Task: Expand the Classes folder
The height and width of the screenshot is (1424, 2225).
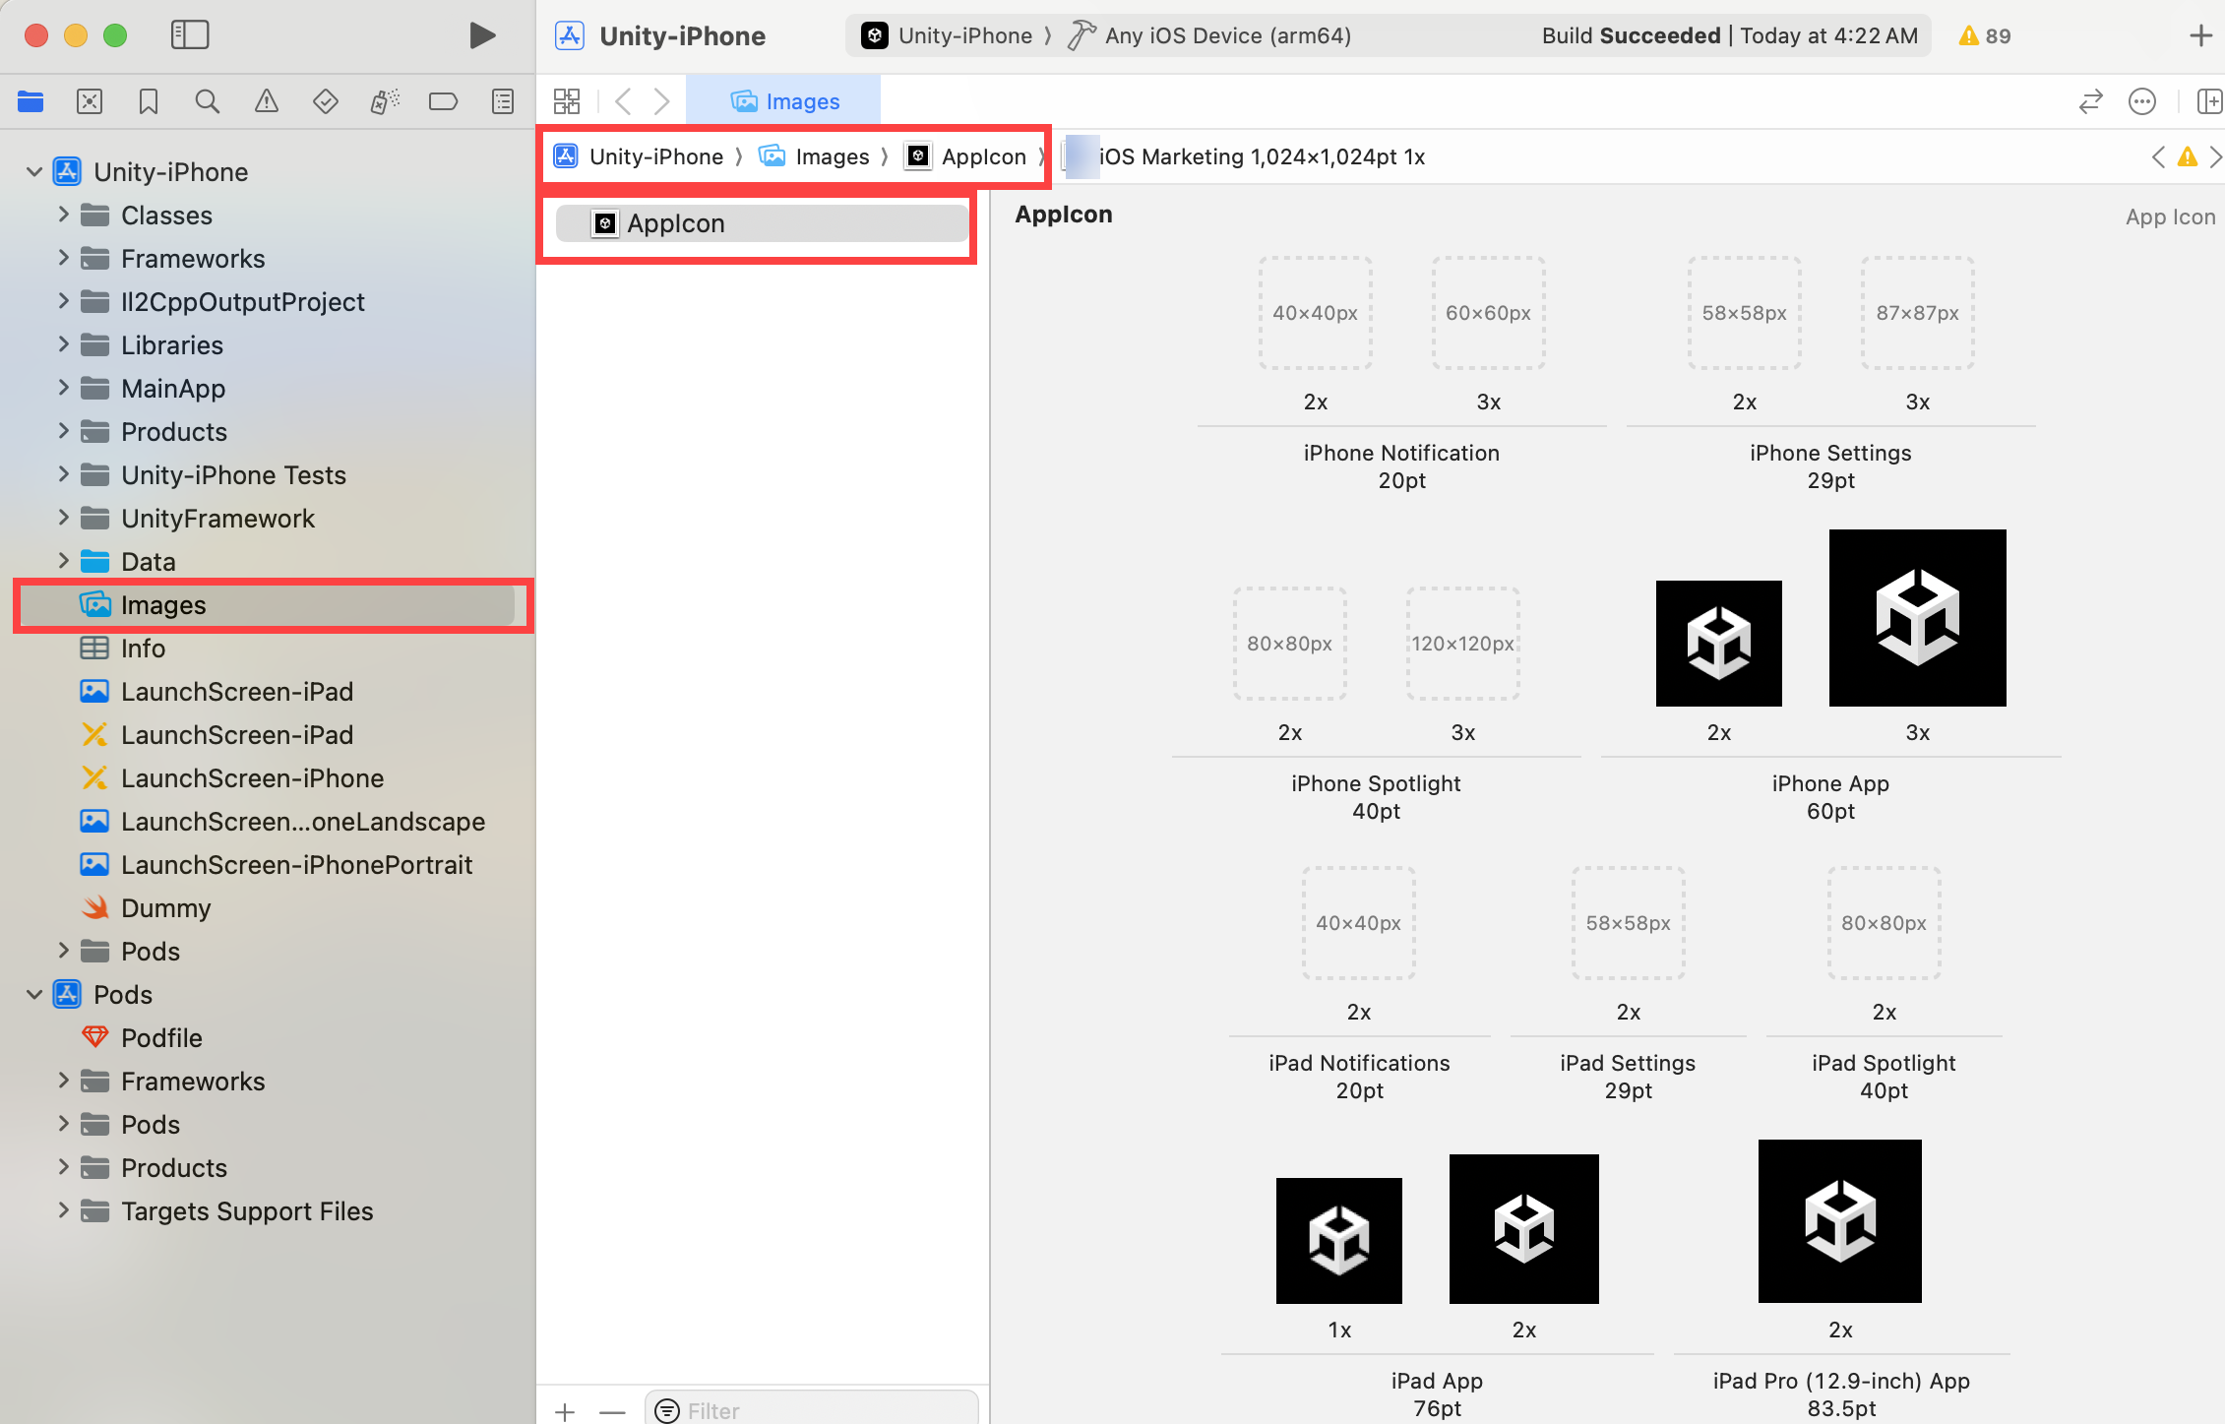Action: click(x=64, y=215)
